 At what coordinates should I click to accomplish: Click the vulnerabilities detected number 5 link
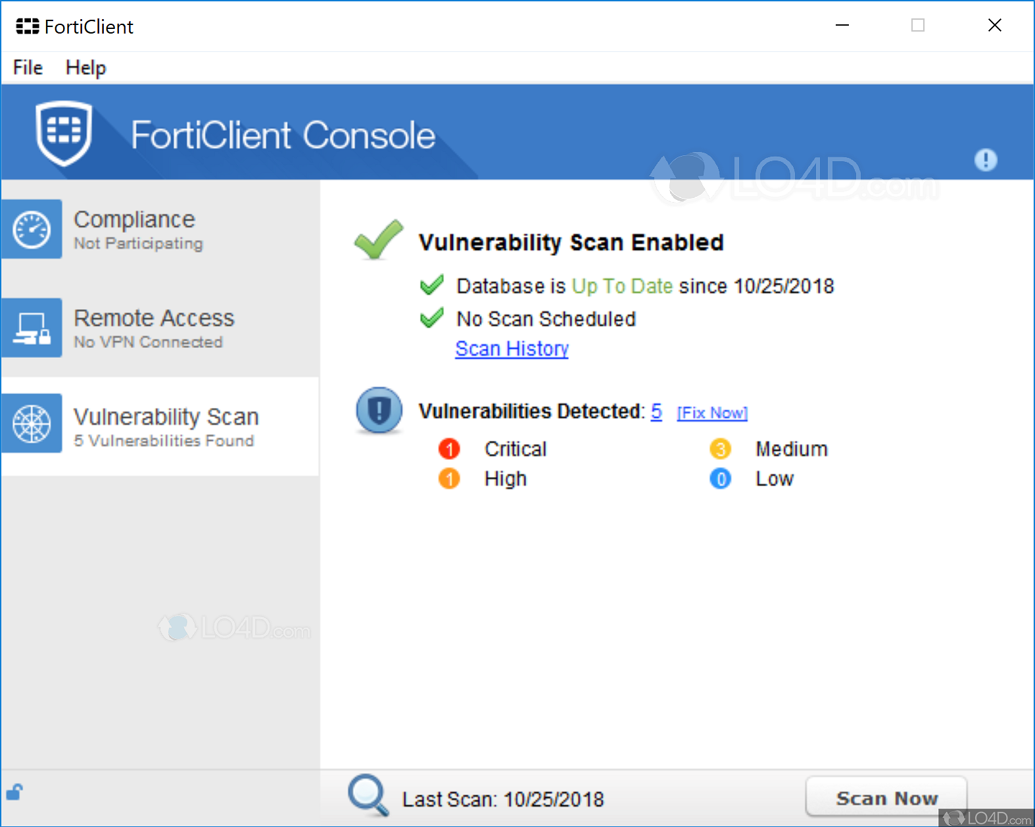click(x=656, y=411)
